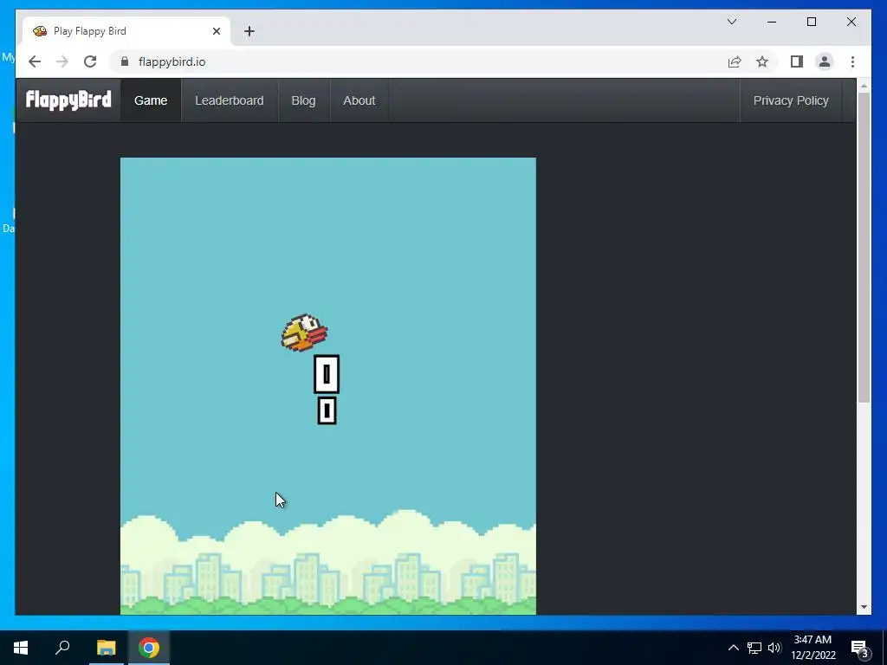Click the yellow bird in game
The width and height of the screenshot is (887, 665).
[x=304, y=332]
